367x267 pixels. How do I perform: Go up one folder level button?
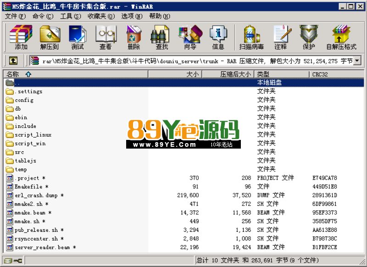click(x=13, y=61)
